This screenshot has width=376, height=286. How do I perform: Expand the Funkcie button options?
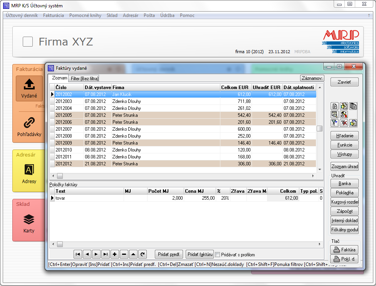(345, 145)
